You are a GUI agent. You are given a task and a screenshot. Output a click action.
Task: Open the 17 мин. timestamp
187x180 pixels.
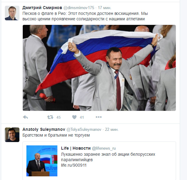click(104, 8)
